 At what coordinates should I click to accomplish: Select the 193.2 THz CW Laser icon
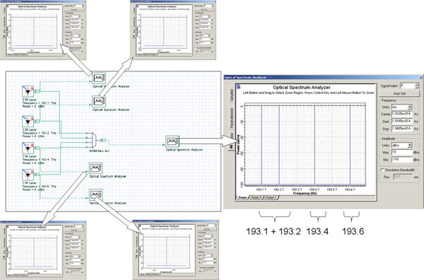click(x=28, y=122)
